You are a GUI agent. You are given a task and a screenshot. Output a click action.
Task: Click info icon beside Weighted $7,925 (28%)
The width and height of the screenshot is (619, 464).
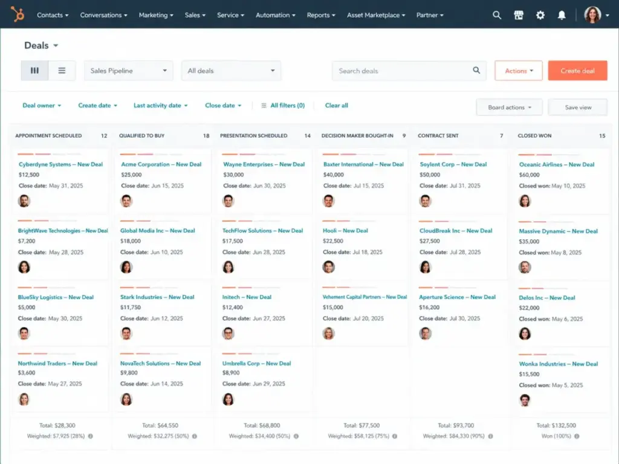tap(91, 436)
